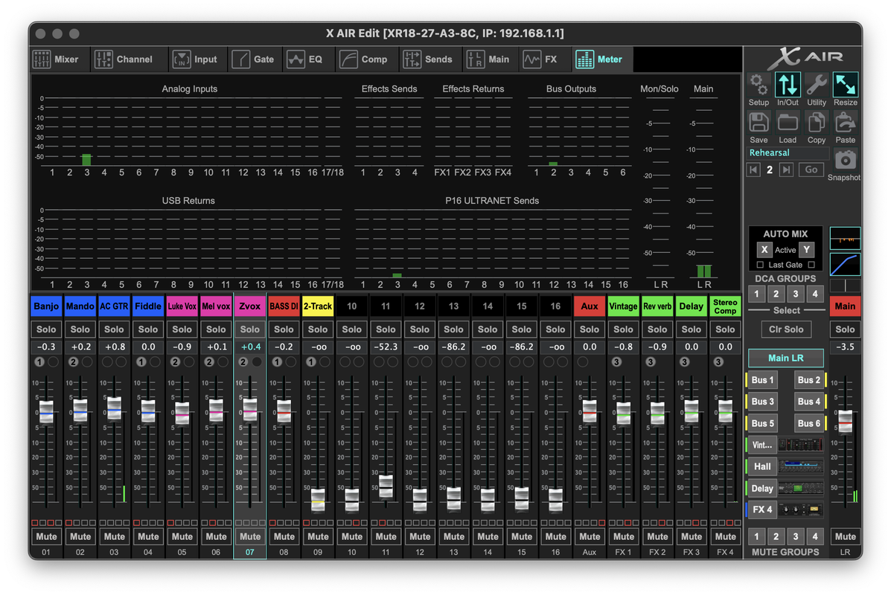The image size is (891, 595).
Task: Click the Copy pages icon
Action: (x=817, y=123)
